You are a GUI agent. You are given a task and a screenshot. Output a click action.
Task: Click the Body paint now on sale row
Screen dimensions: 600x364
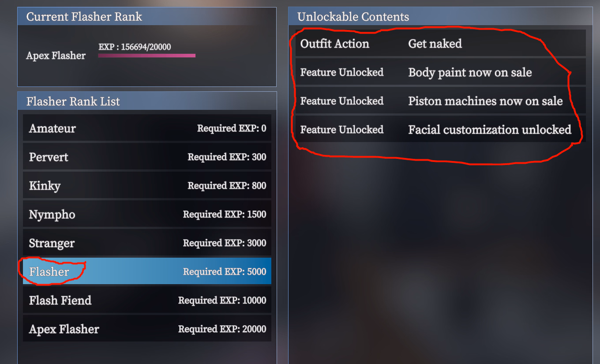pos(440,72)
